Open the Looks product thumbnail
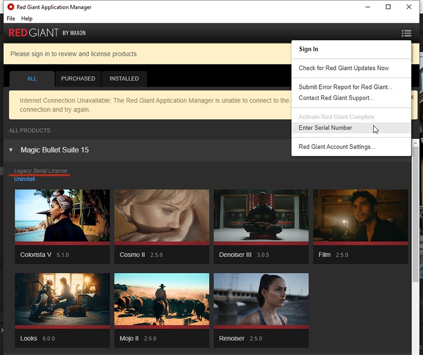 [62, 299]
